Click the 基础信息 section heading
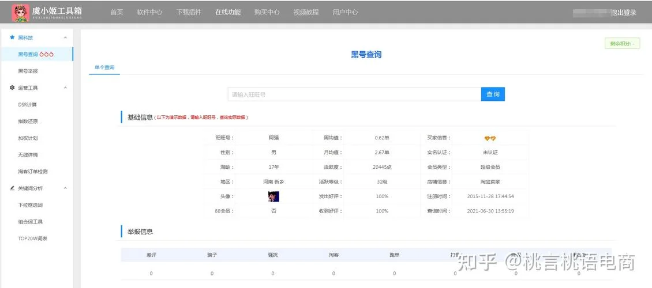 [x=140, y=117]
